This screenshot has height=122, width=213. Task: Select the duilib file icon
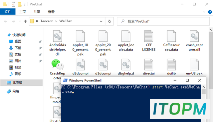point(172,64)
